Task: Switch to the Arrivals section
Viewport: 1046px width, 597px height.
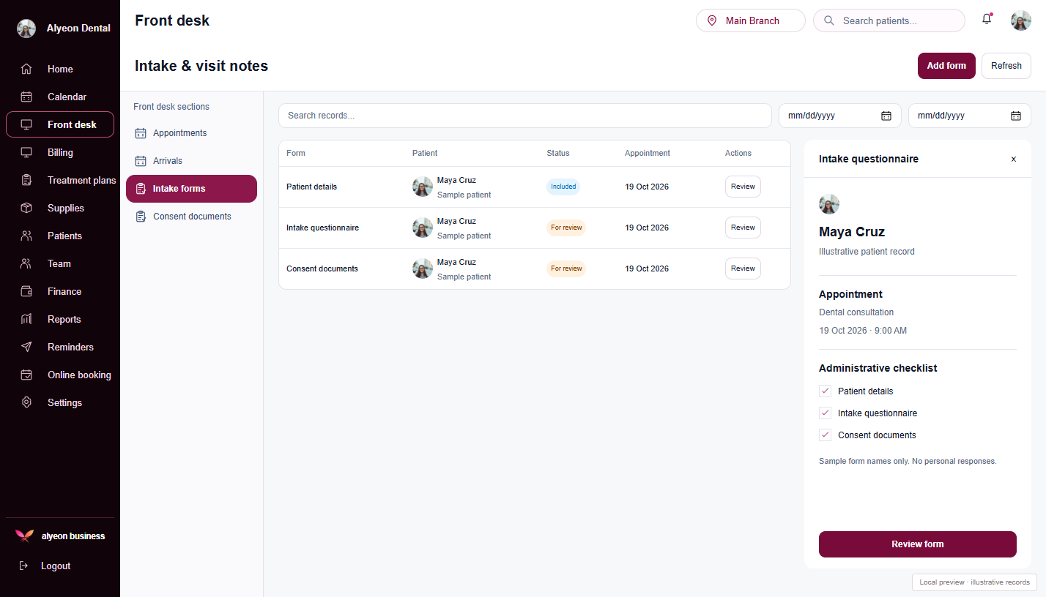Action: [x=191, y=161]
